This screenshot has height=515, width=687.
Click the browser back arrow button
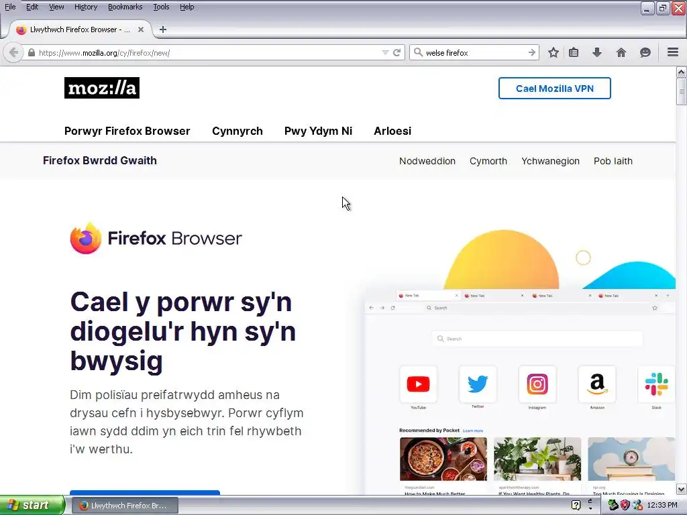point(13,52)
